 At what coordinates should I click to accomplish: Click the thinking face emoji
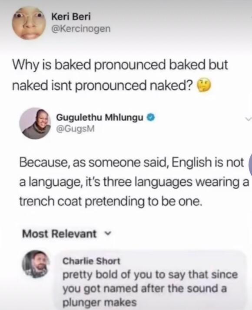(x=204, y=85)
